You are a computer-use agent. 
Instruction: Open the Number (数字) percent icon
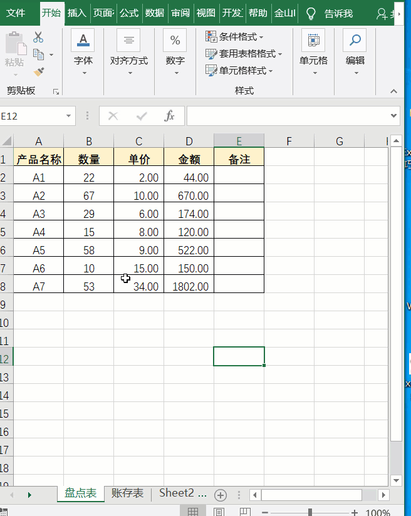point(175,40)
